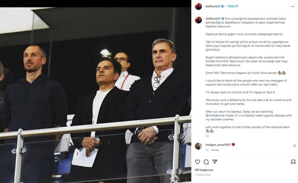Screen dimensions: 298x183
Task: Reply to comment via Yanıtla
Action: click(x=215, y=150)
